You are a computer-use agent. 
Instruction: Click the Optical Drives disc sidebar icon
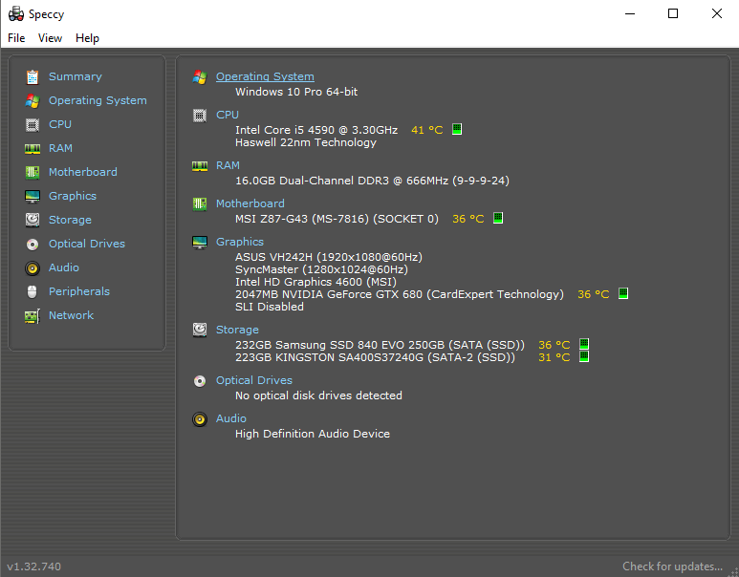33,244
